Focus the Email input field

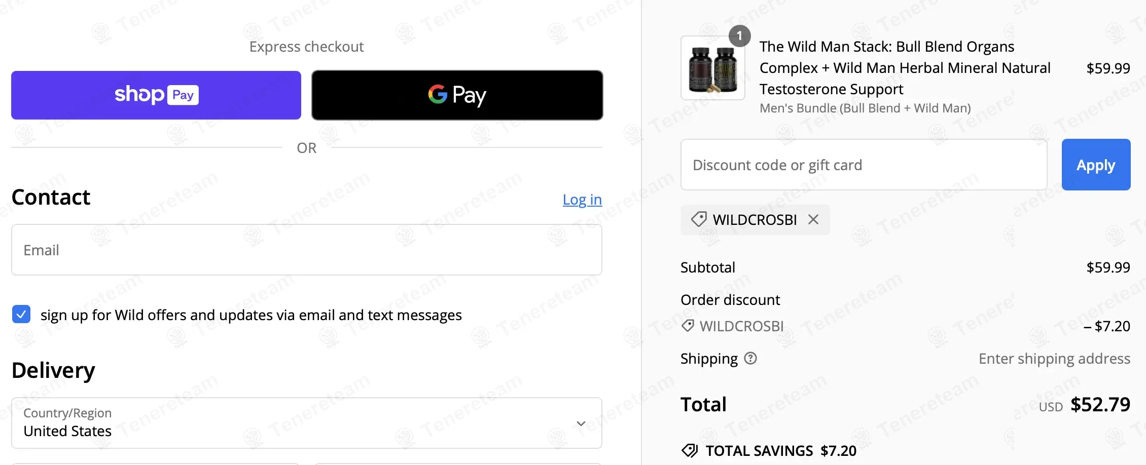(x=306, y=250)
